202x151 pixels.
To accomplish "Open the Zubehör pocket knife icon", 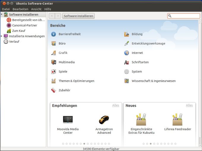I will click(x=53, y=90).
